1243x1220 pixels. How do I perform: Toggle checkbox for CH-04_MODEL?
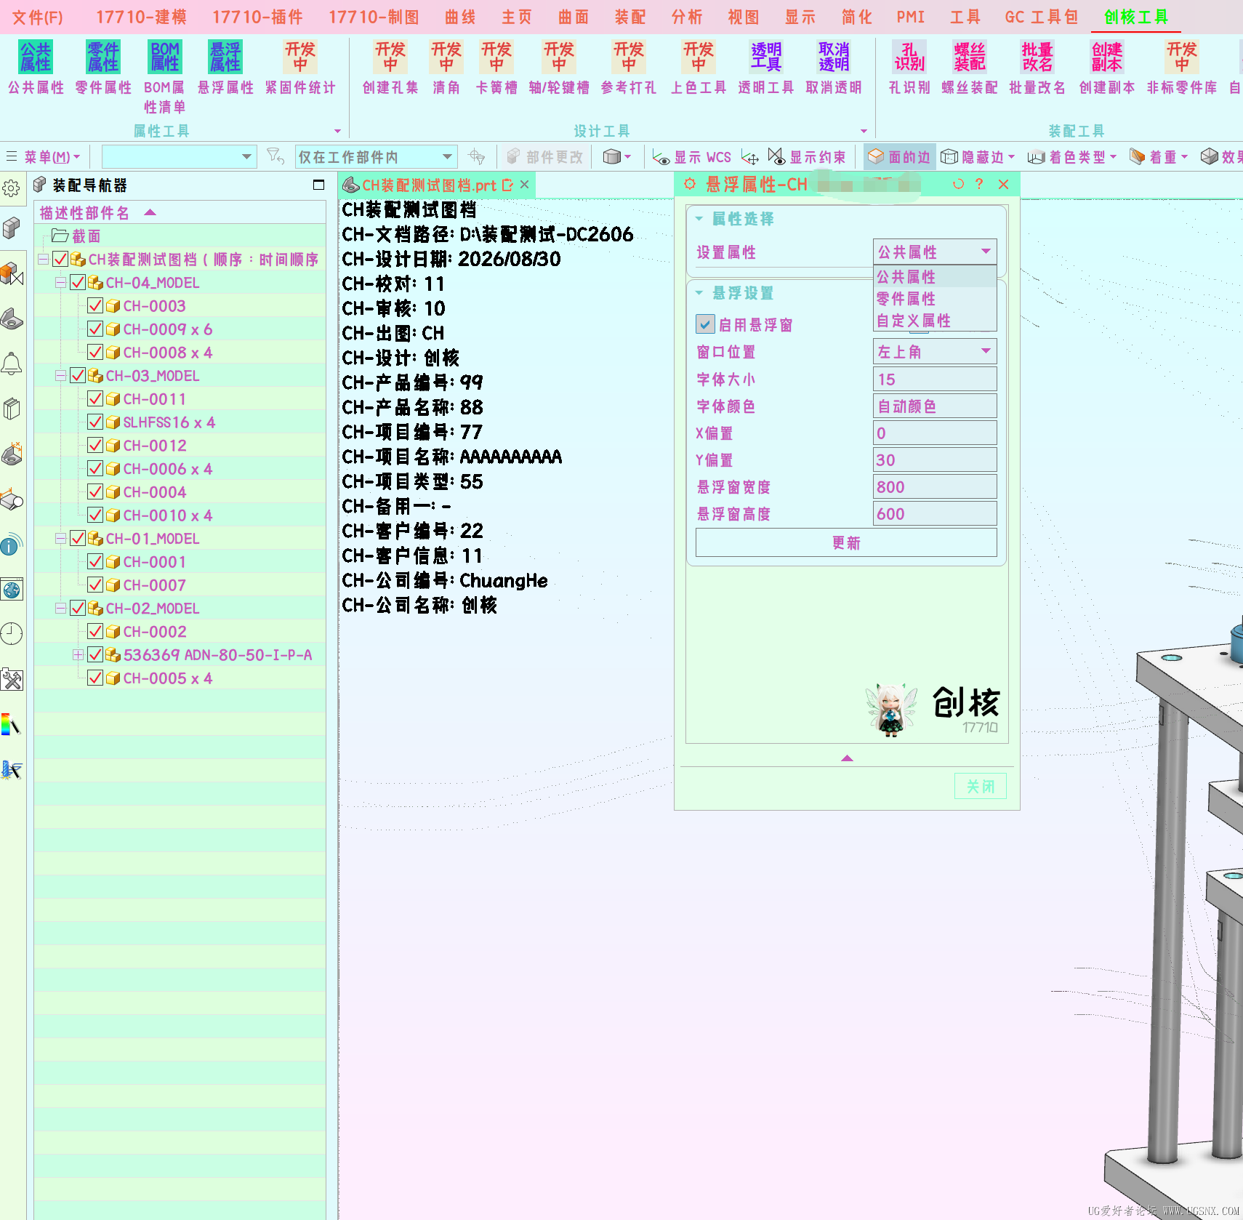pyautogui.click(x=77, y=282)
